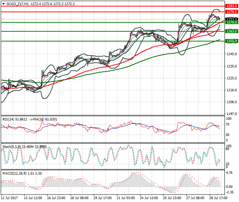Viewport: 239px width, 202px height.
Task: Select the 1216.0 price axis value
Action: [x=232, y=90]
